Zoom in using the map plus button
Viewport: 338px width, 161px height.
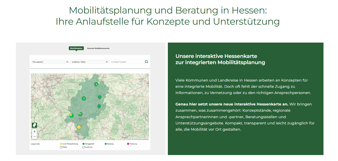click(x=34, y=132)
